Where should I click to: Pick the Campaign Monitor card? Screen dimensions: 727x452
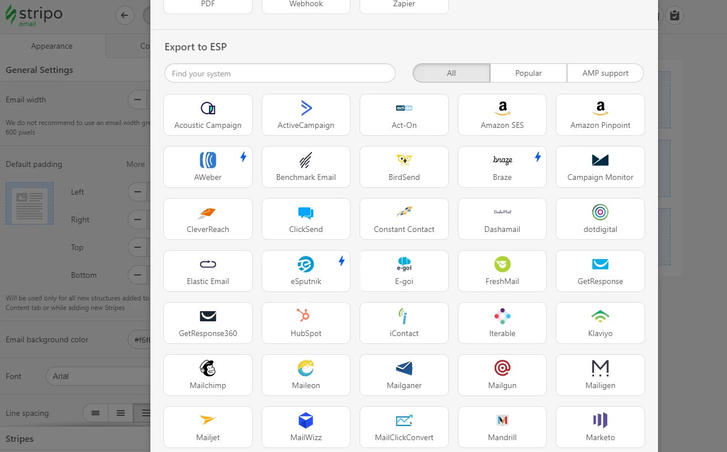(600, 167)
